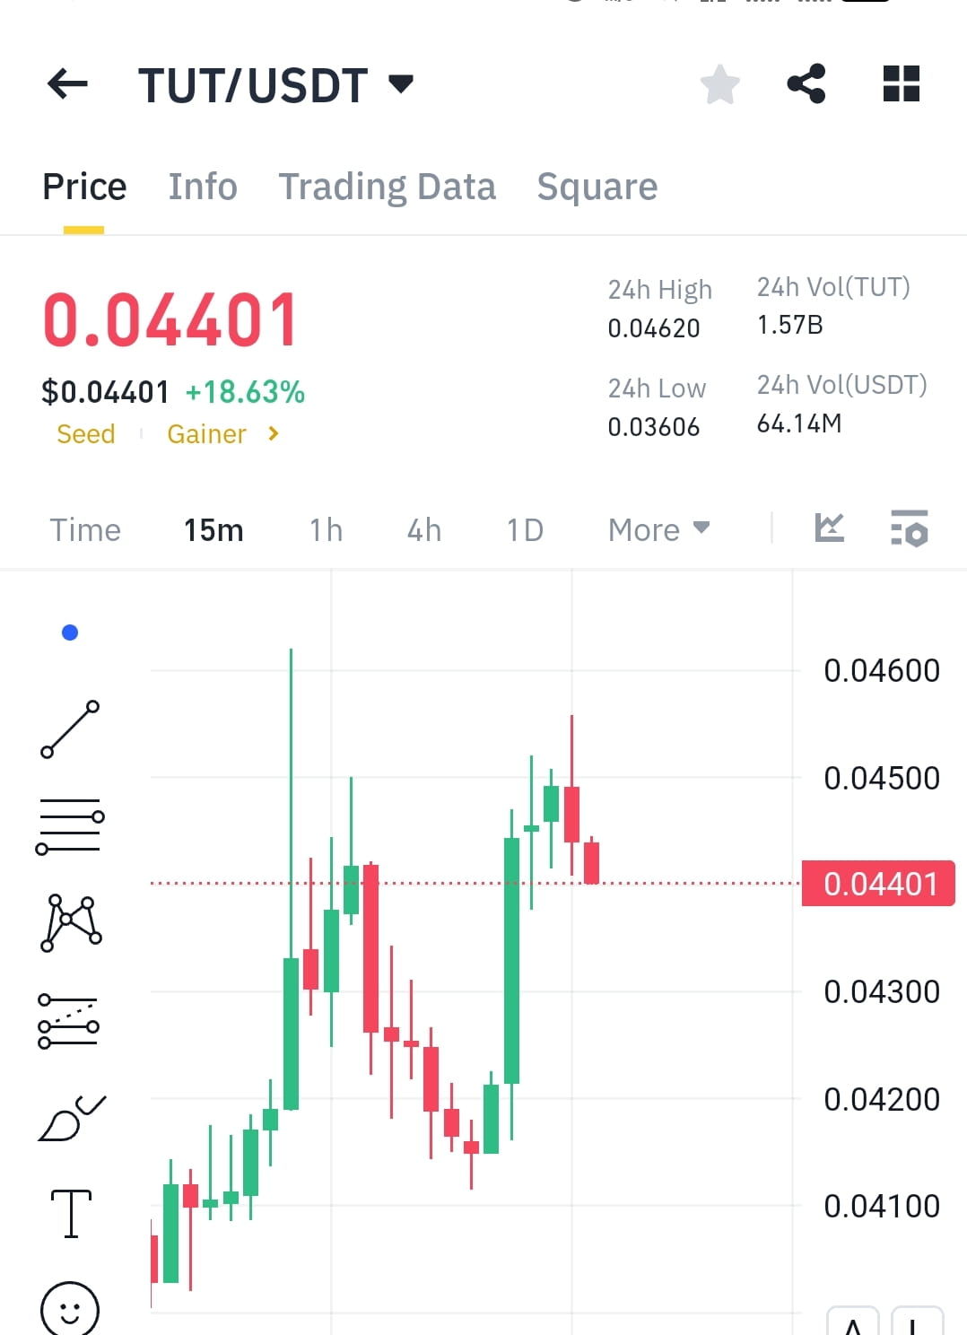Go back using the back arrow

point(66,83)
